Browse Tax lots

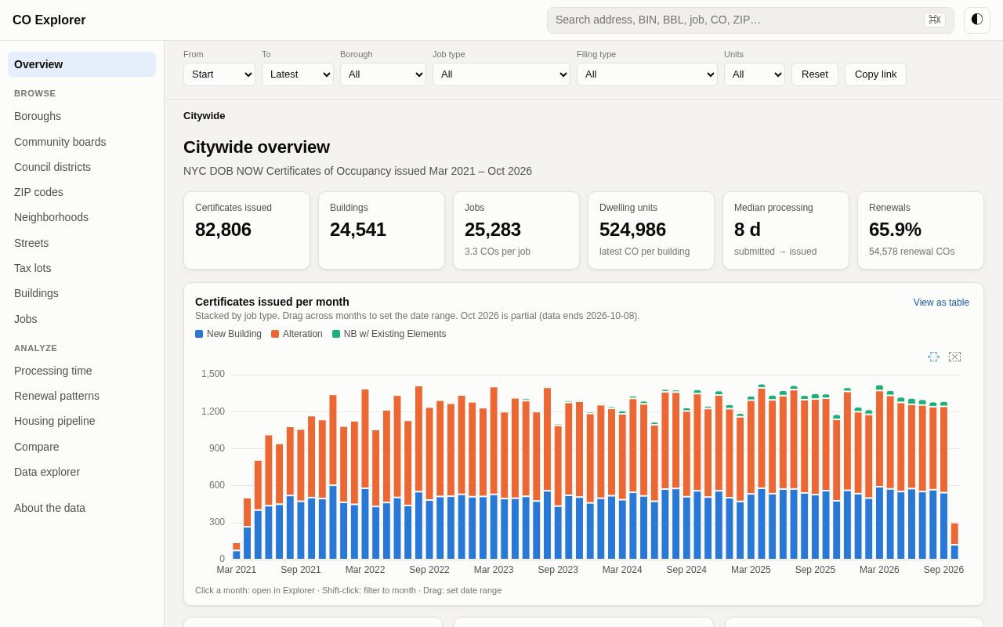point(81,268)
